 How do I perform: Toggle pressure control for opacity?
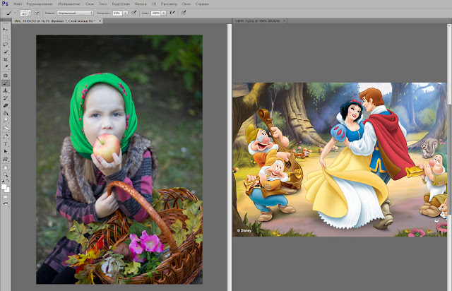tap(134, 13)
